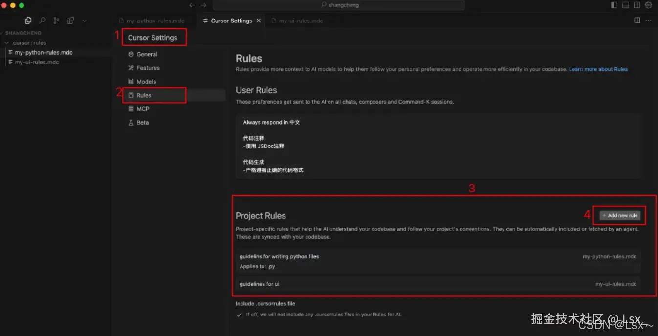Open the Explorer view icon
Screen dimensions: 658x336
[28, 21]
